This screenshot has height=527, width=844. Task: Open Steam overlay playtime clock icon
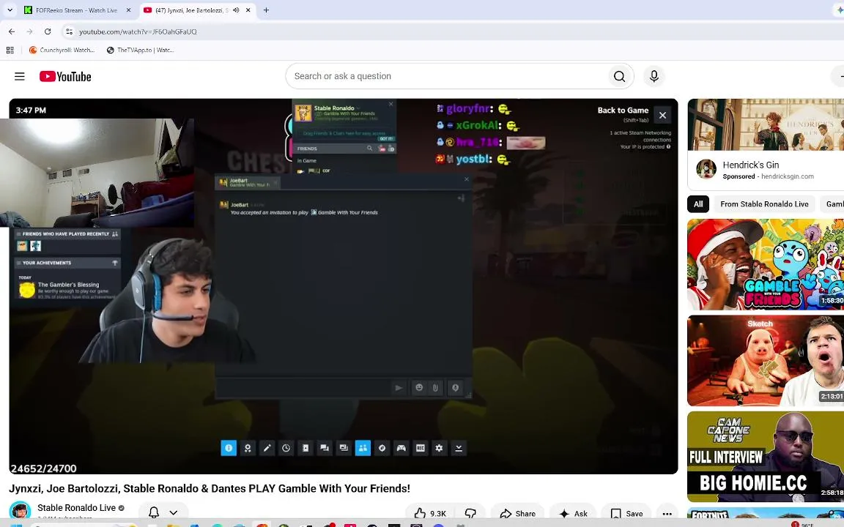286,448
